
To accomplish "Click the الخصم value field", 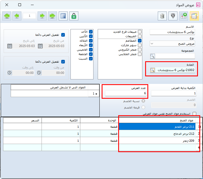I will (174, 105).
